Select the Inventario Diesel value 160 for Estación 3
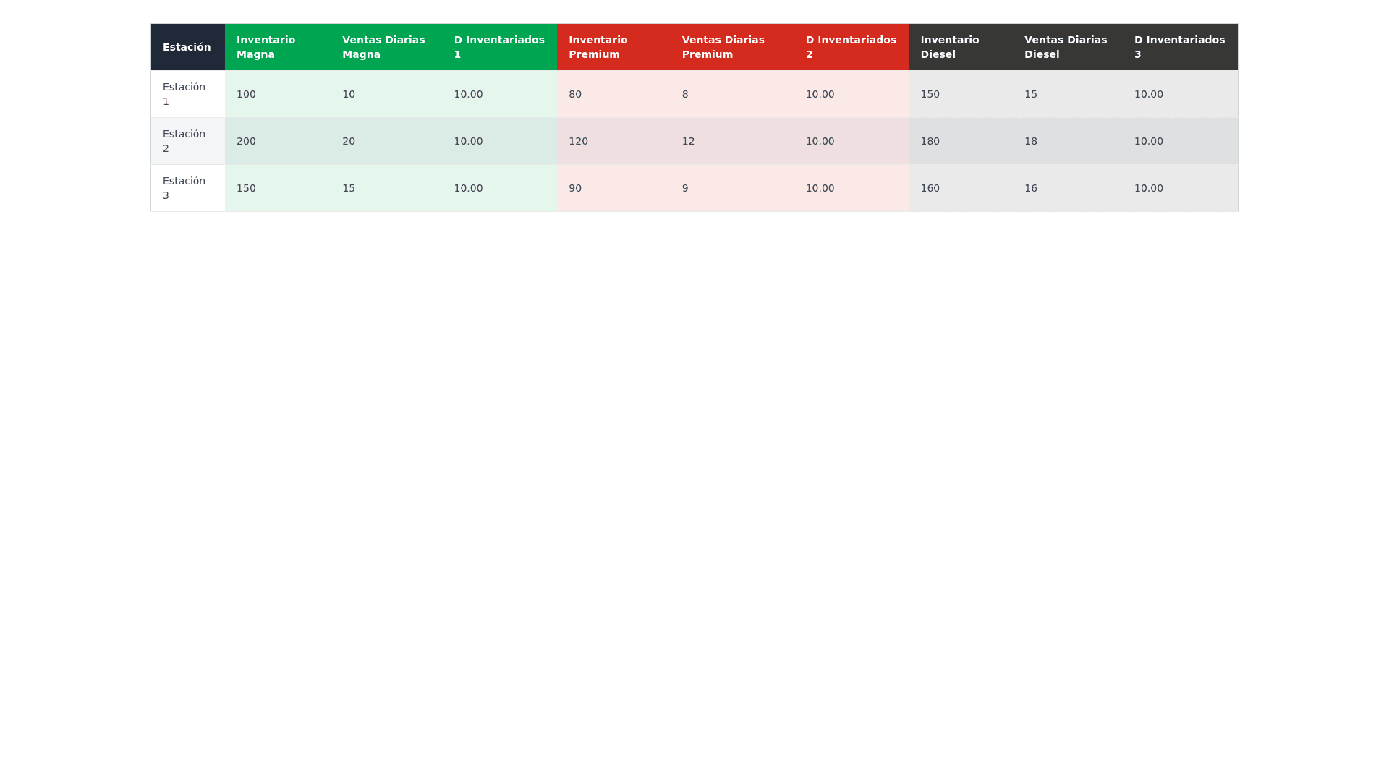This screenshot has height=781, width=1389. (x=930, y=188)
